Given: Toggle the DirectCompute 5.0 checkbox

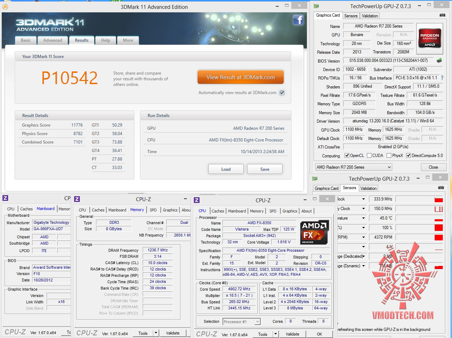Looking at the screenshot, I should [x=408, y=156].
